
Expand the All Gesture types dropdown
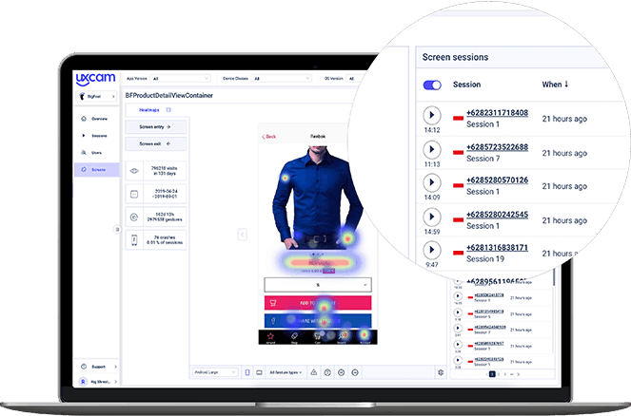(288, 372)
